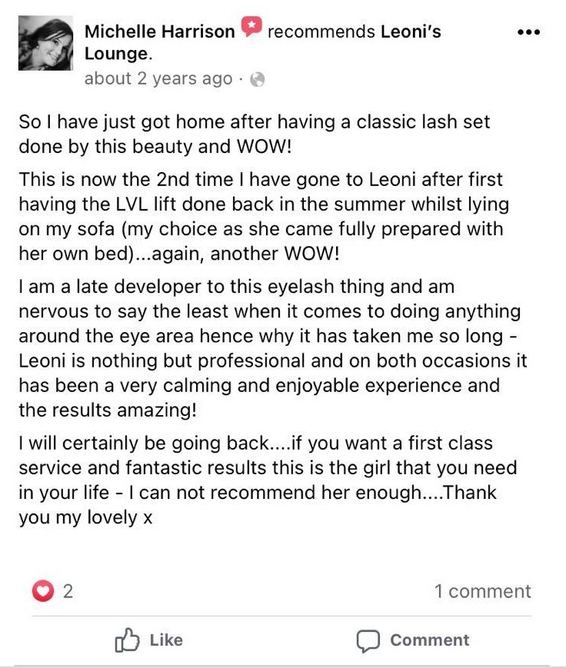Image resolution: width=566 pixels, height=668 pixels.
Task: Click the paragraph starting "I am a late developer"
Action: click(x=269, y=348)
